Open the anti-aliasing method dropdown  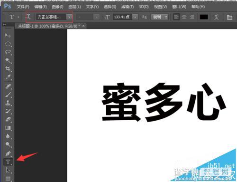[x=160, y=17]
